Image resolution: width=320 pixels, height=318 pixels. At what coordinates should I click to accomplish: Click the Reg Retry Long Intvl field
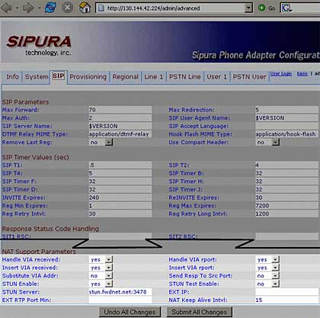tap(286, 214)
